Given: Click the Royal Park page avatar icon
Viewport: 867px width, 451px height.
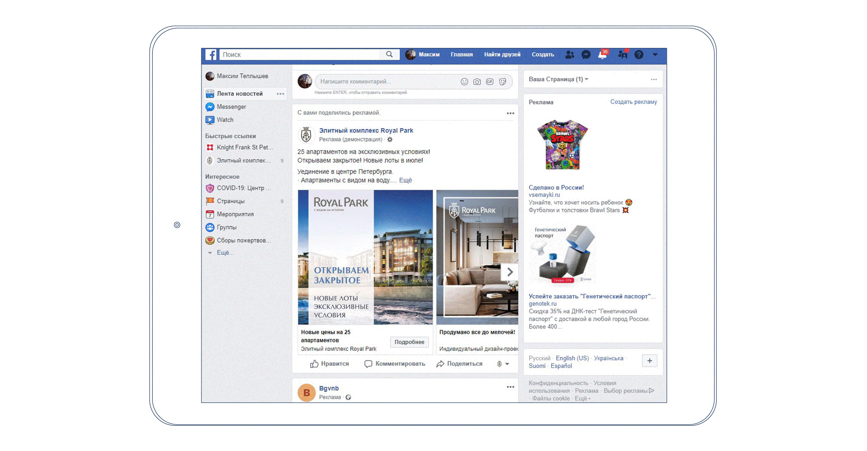Looking at the screenshot, I should tap(306, 134).
